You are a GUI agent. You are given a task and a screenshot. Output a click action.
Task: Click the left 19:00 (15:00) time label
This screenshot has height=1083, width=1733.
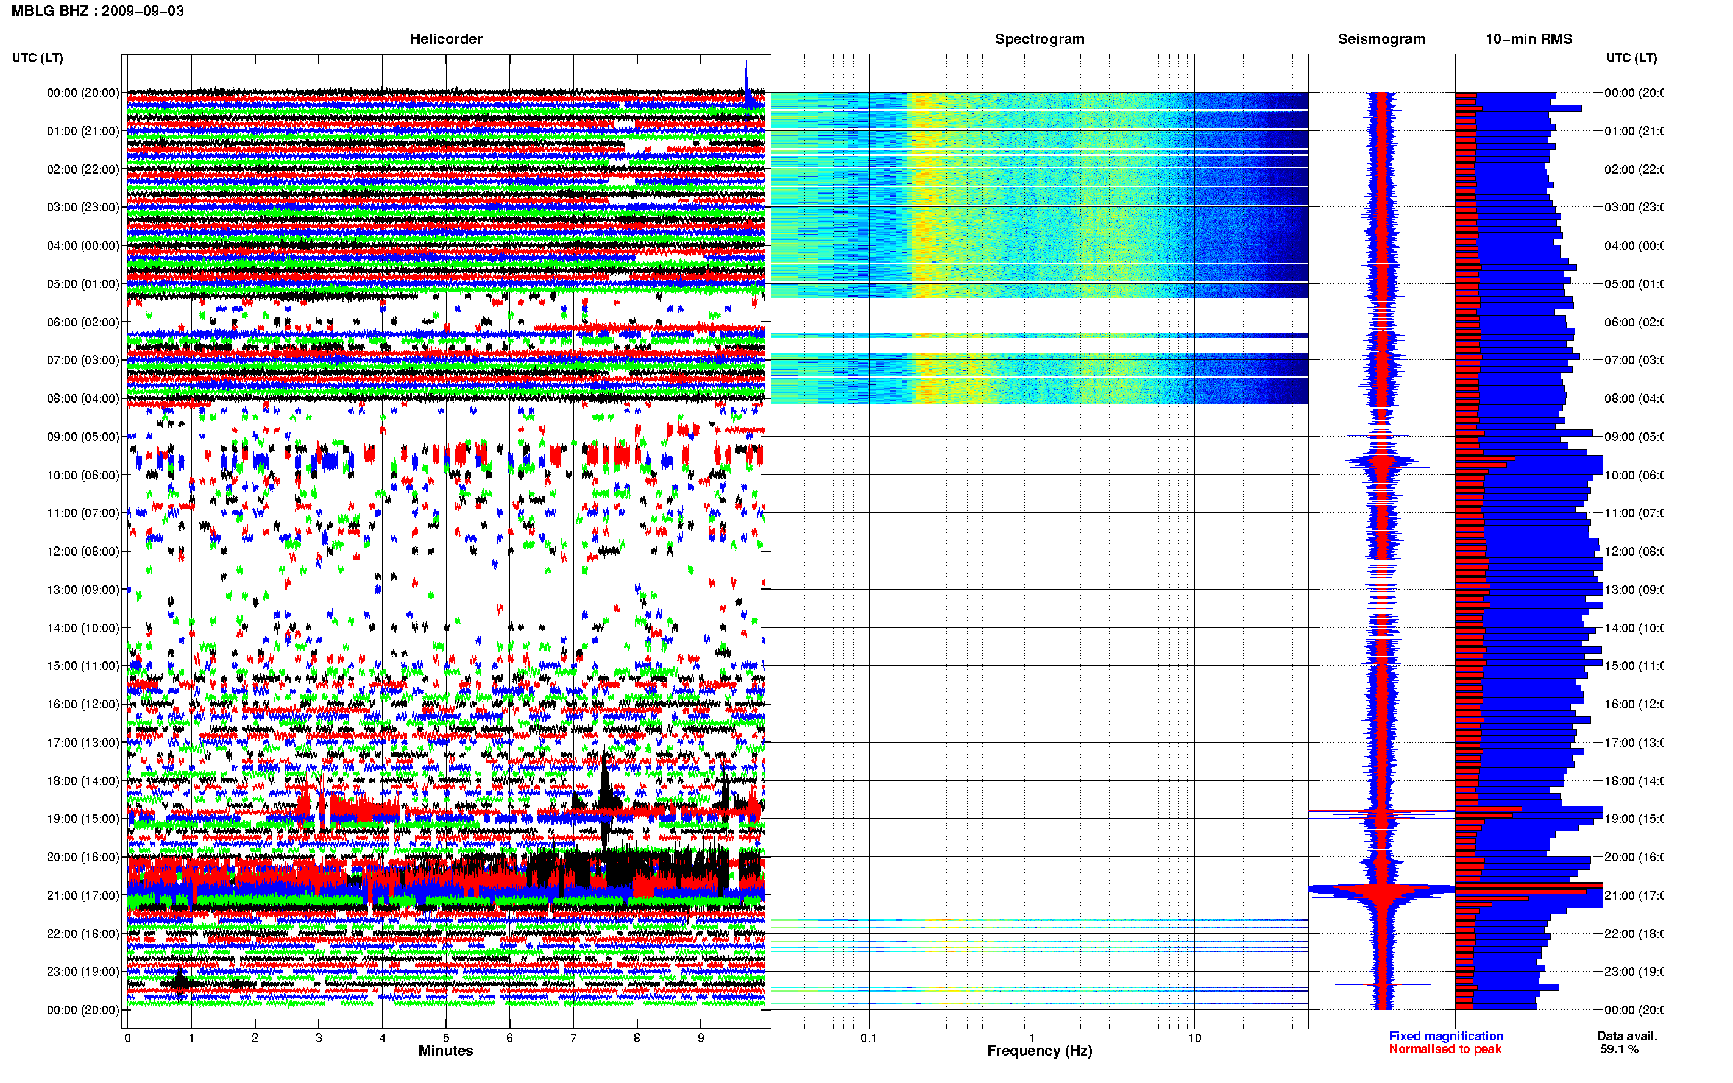tap(82, 818)
